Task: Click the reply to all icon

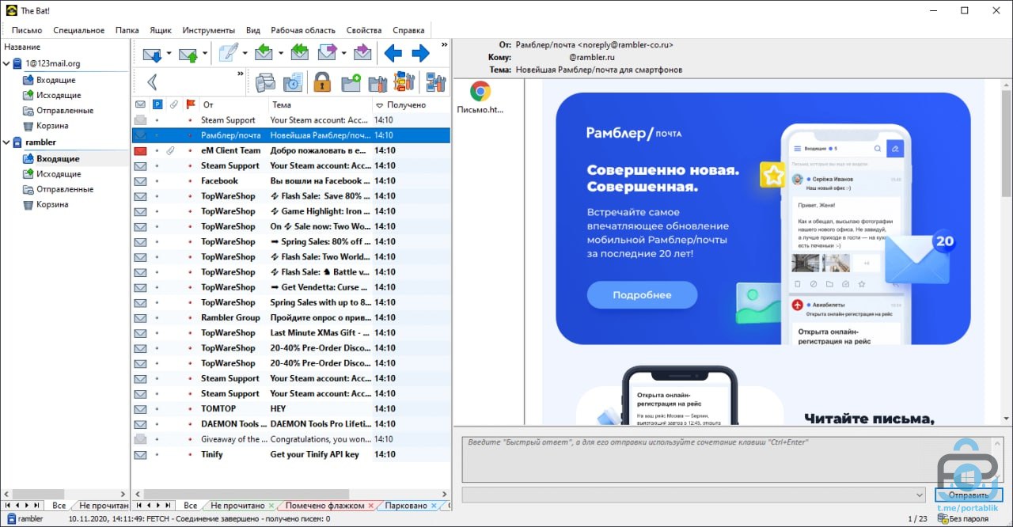Action: pos(299,54)
